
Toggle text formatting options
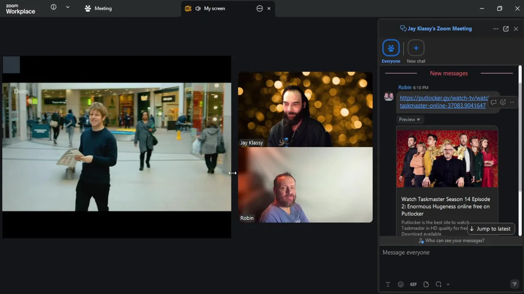388,284
